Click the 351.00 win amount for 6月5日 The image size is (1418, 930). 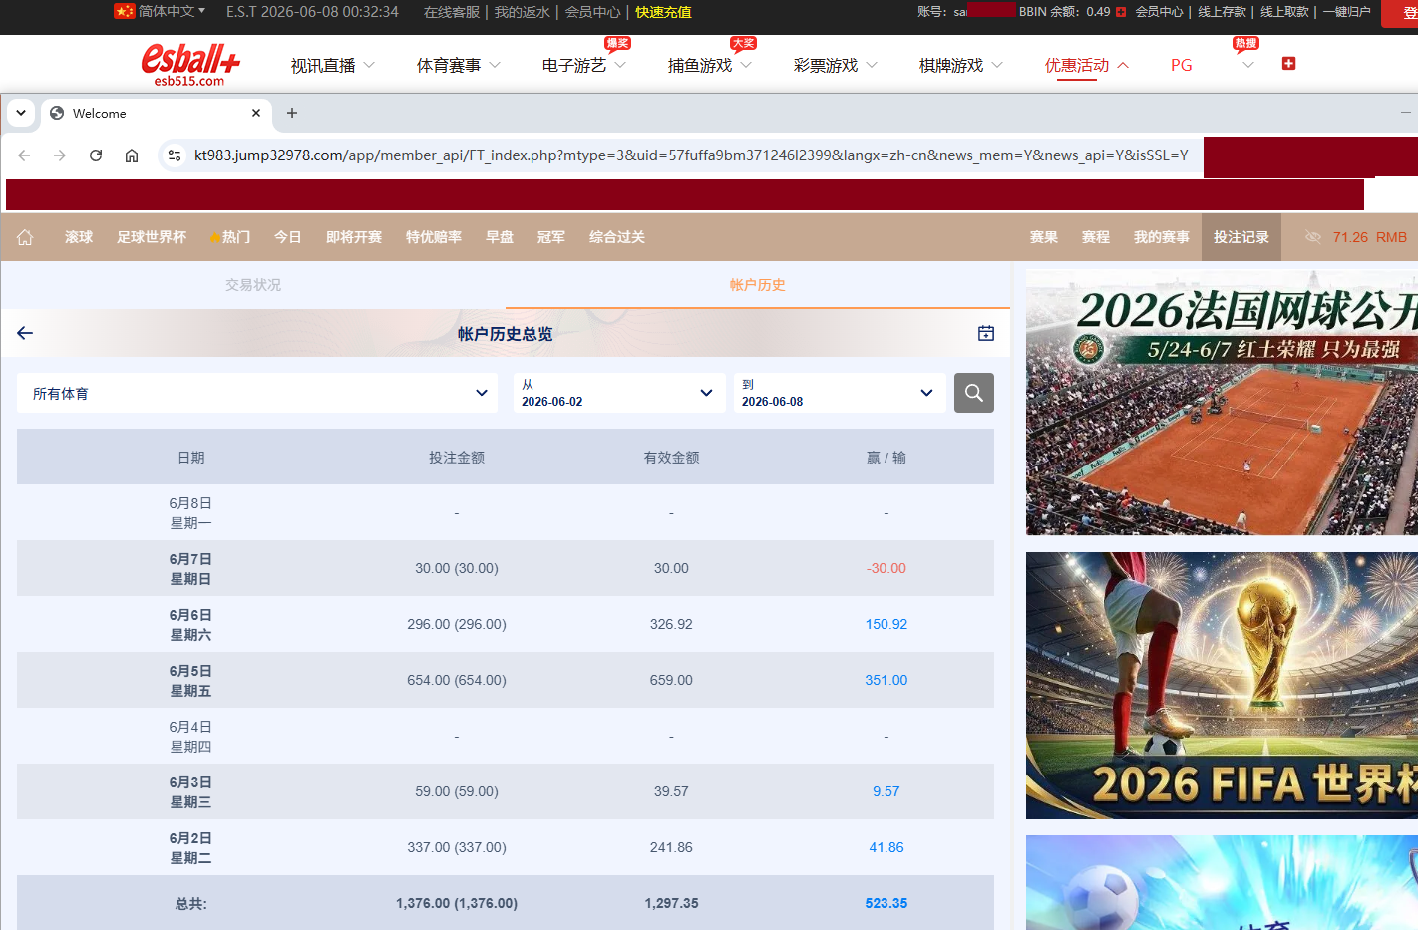pos(886,680)
